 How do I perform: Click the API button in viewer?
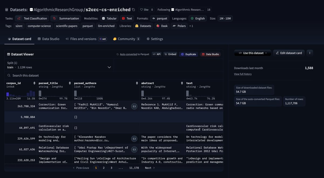157,54
